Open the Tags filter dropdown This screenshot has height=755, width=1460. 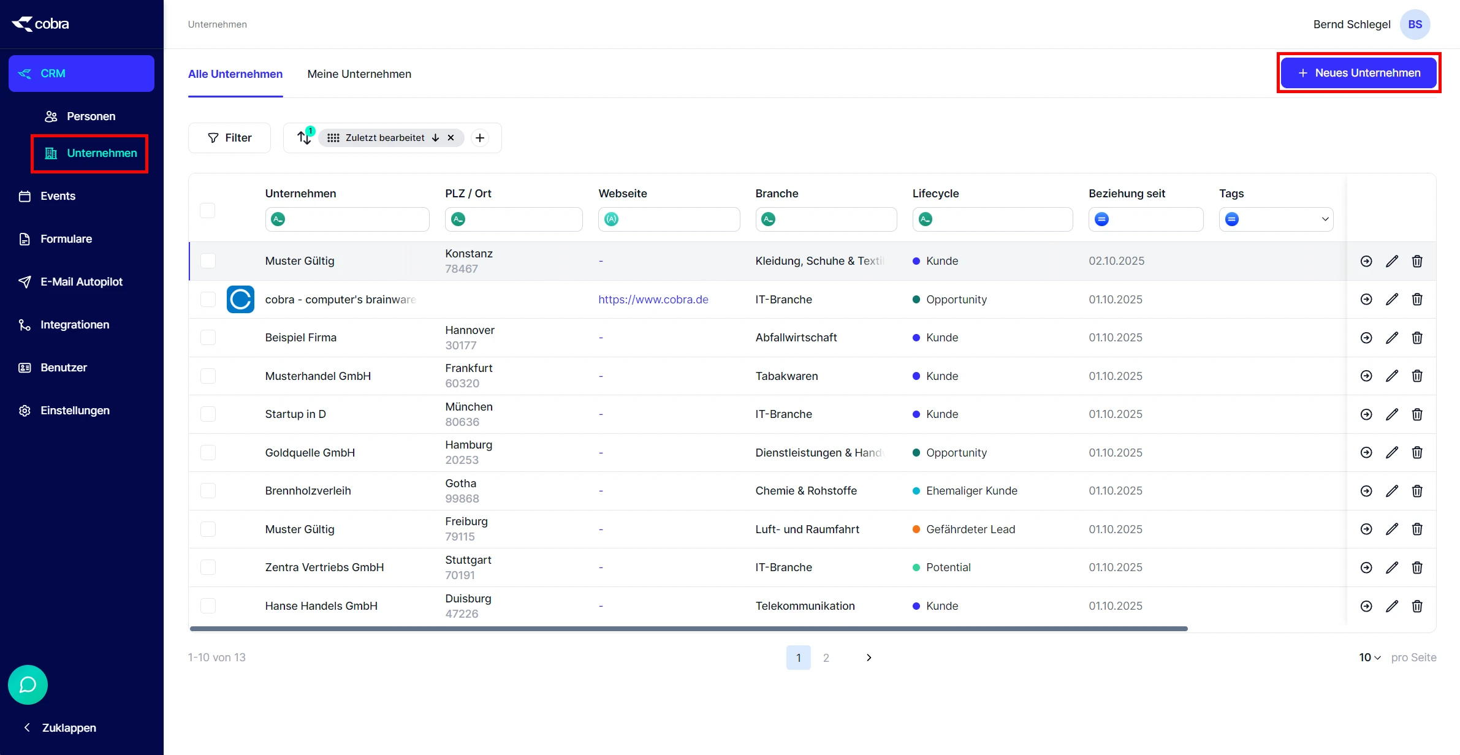coord(1325,219)
